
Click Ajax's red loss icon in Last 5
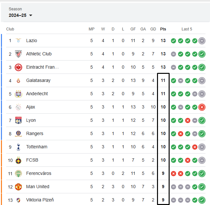click(202, 107)
